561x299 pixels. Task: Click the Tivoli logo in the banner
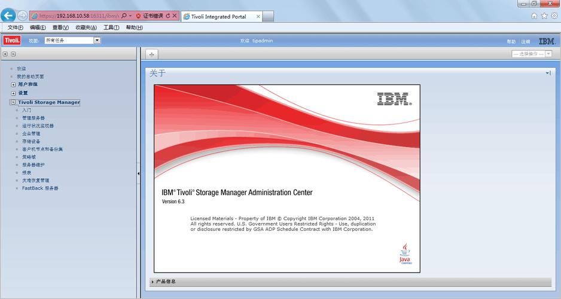click(12, 41)
